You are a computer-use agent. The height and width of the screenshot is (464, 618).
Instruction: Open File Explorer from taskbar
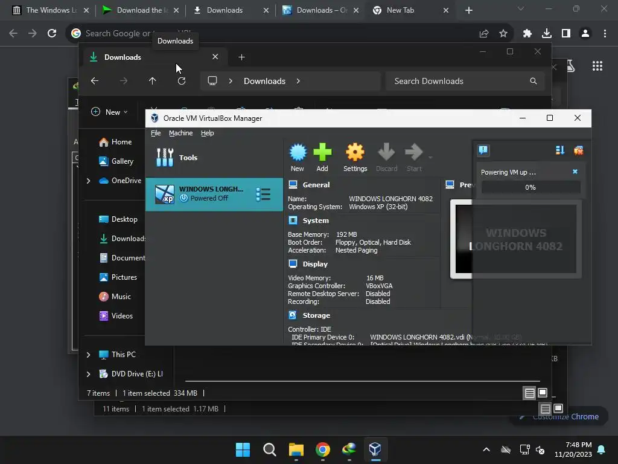(x=296, y=449)
